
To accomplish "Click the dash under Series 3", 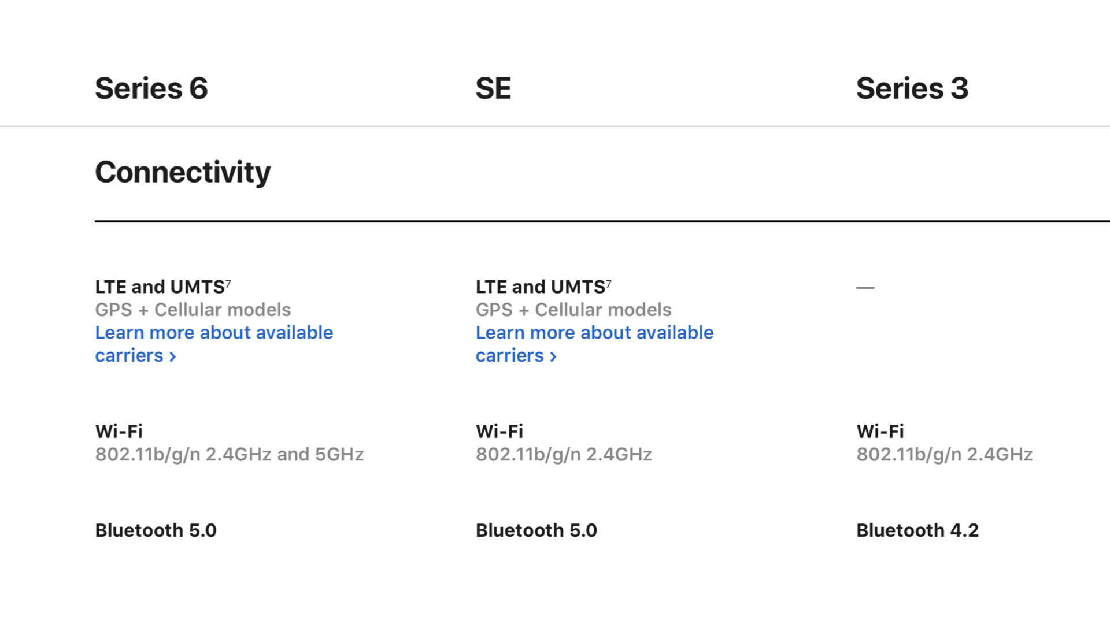I will click(x=865, y=287).
